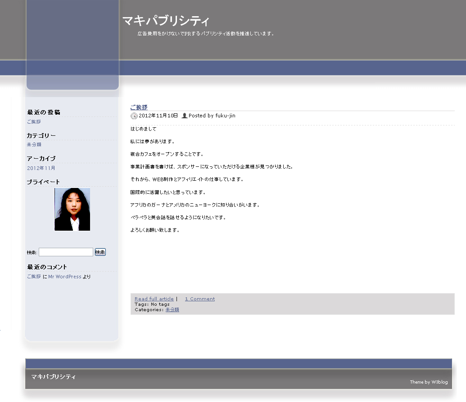Image resolution: width=466 pixels, height=402 pixels.
Task: Click the post date 2012年11月10日
Action: [x=158, y=116]
